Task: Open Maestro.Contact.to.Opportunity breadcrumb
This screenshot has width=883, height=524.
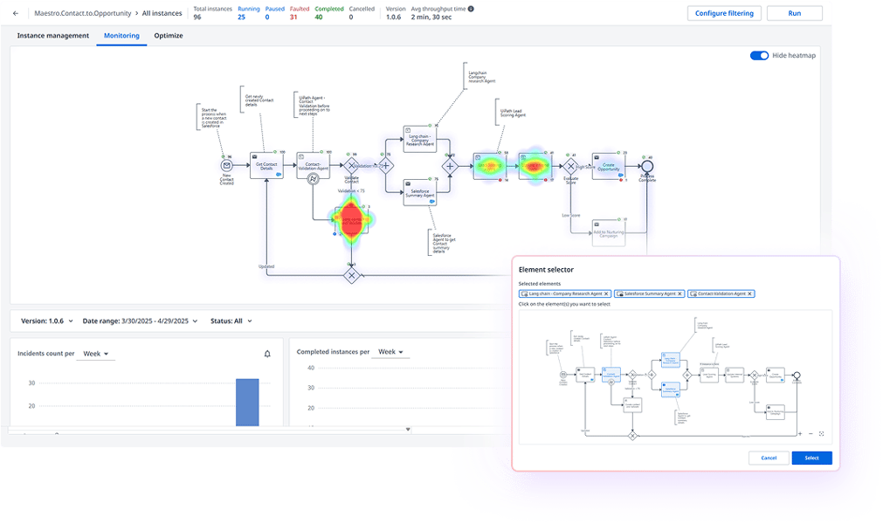Action: (x=82, y=13)
